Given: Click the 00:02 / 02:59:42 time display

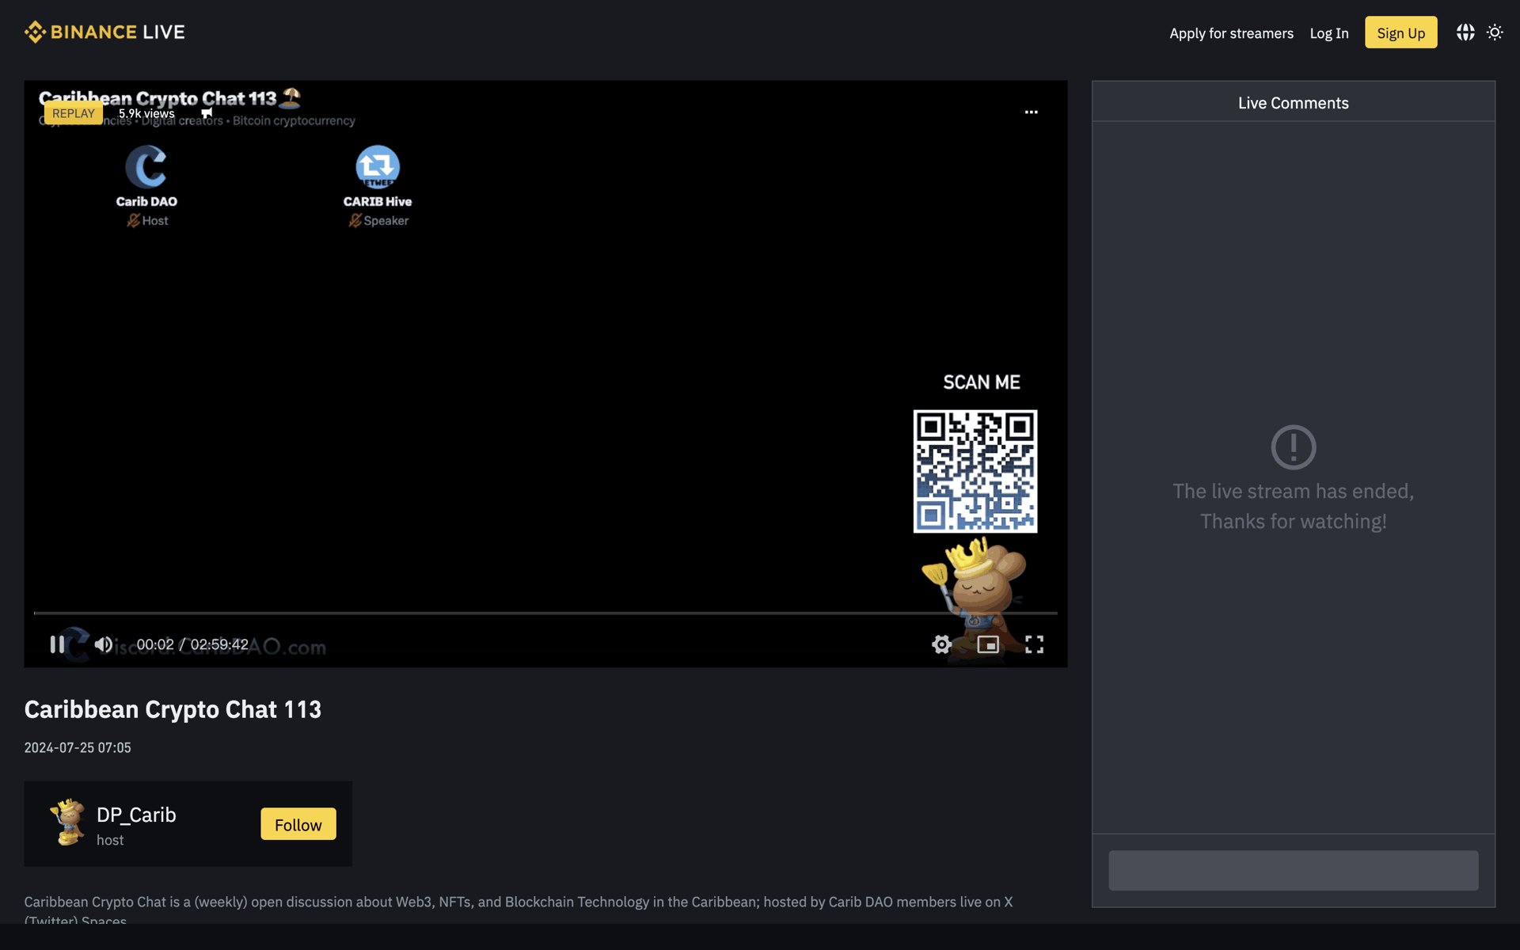Looking at the screenshot, I should tap(192, 644).
